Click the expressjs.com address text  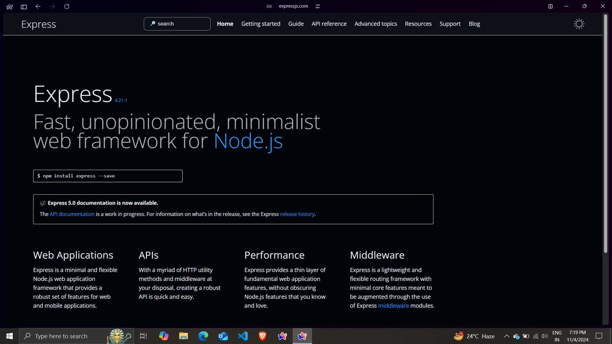[x=294, y=6]
